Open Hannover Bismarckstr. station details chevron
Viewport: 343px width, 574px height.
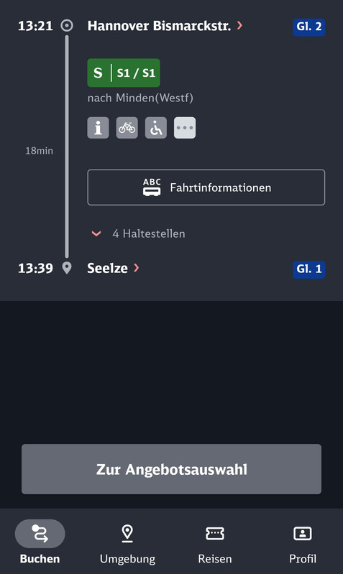pos(239,25)
